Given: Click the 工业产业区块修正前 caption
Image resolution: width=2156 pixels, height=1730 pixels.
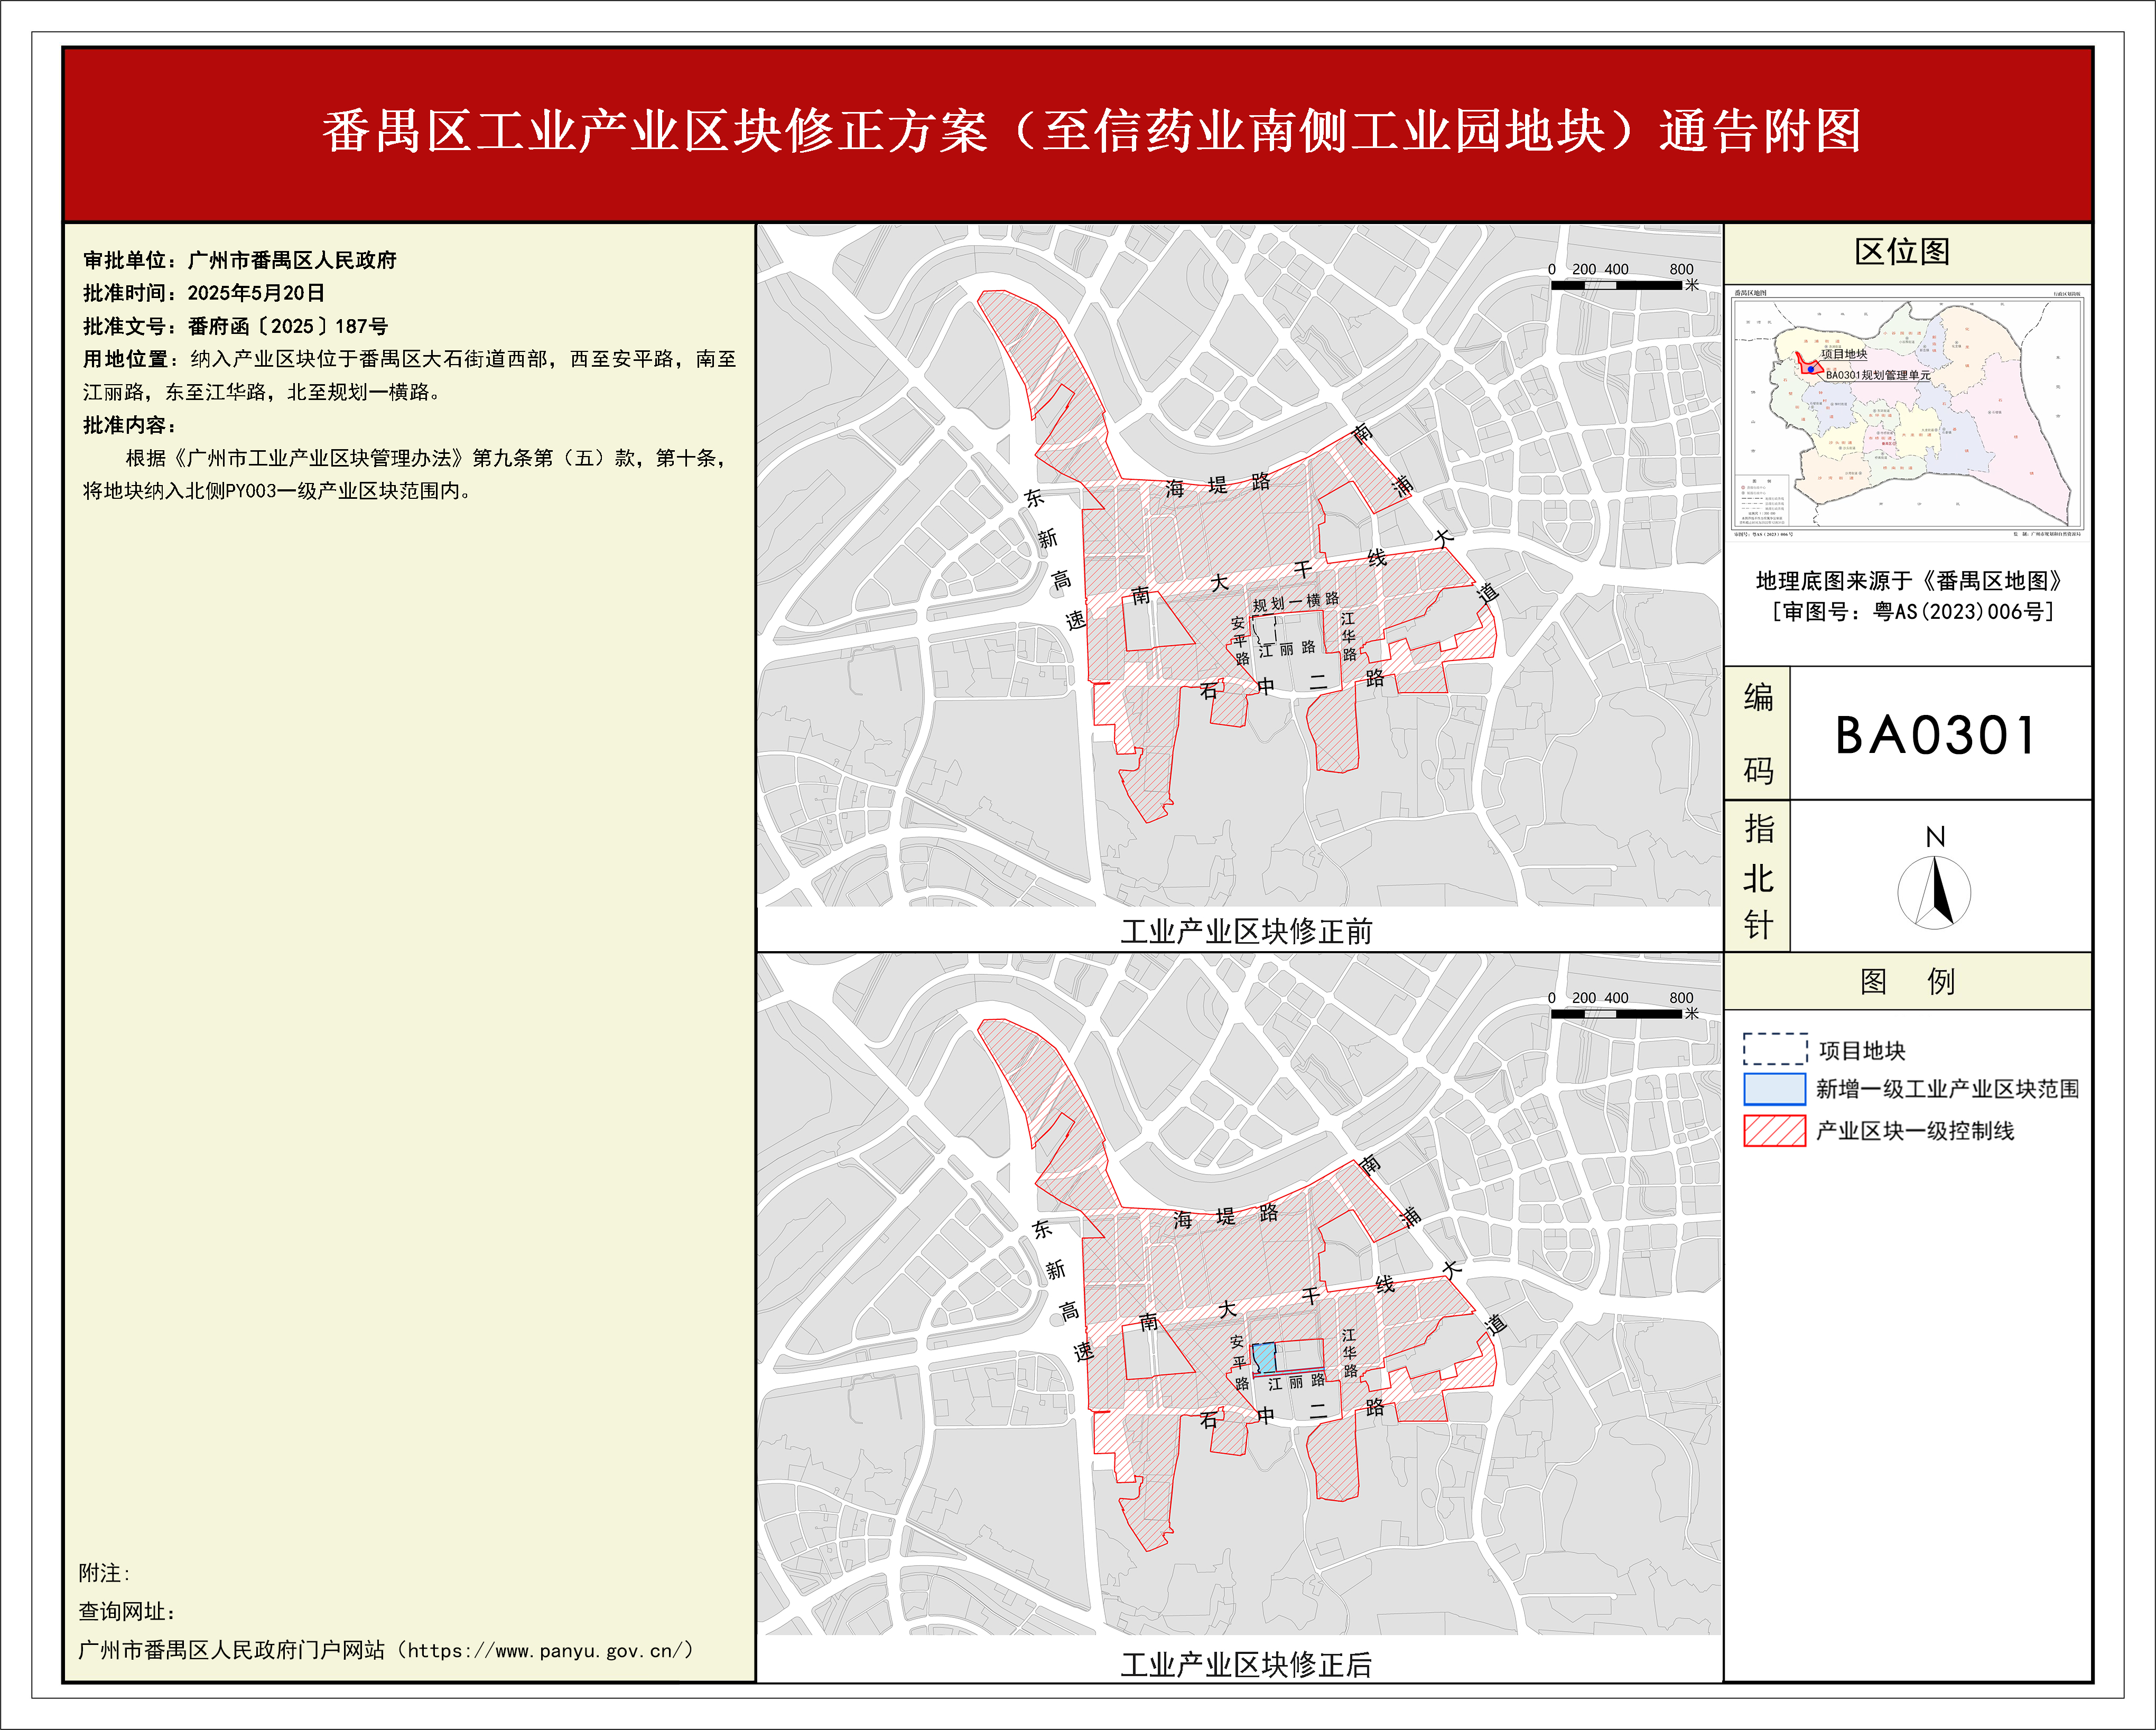Looking at the screenshot, I should click(x=1246, y=931).
